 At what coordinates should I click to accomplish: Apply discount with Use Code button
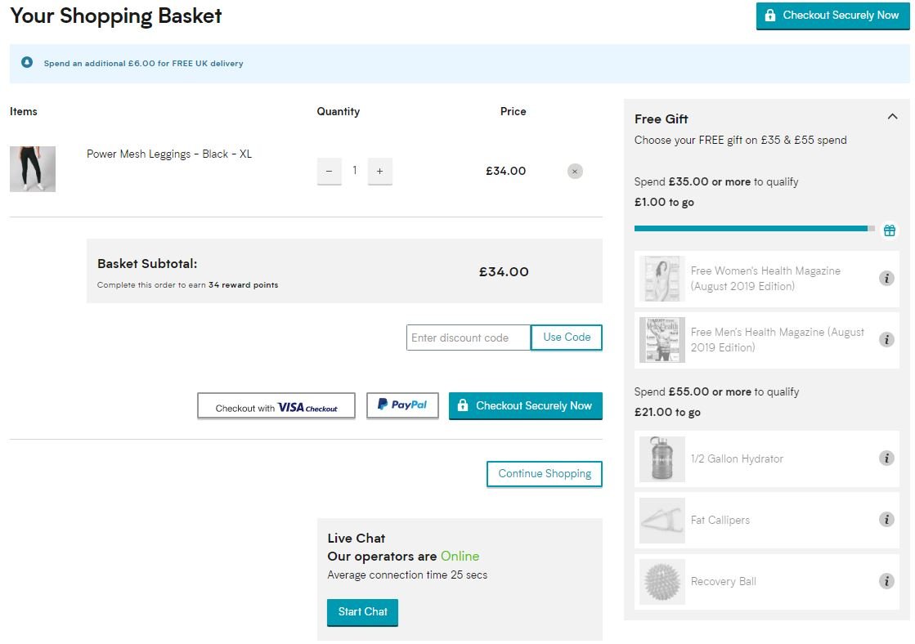(567, 338)
